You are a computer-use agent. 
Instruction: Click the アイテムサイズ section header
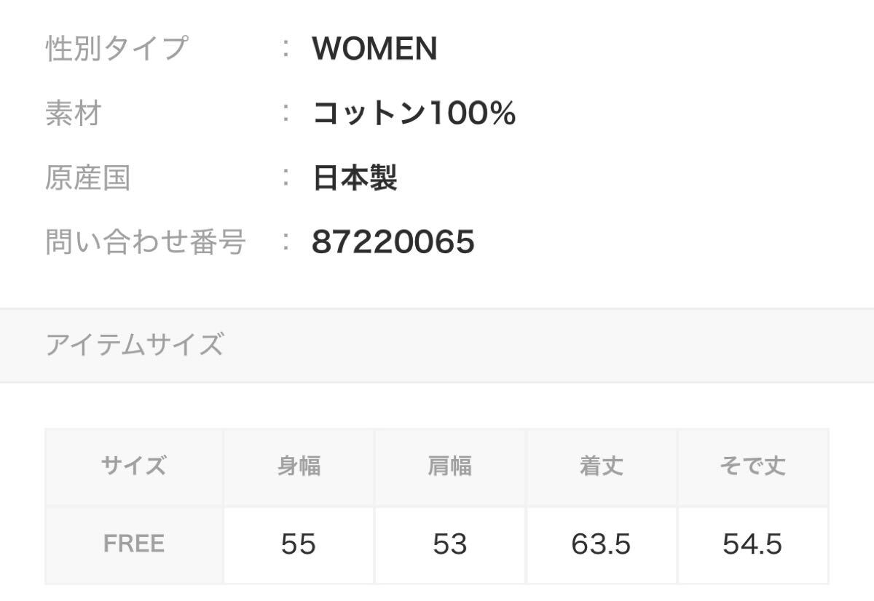pos(134,344)
